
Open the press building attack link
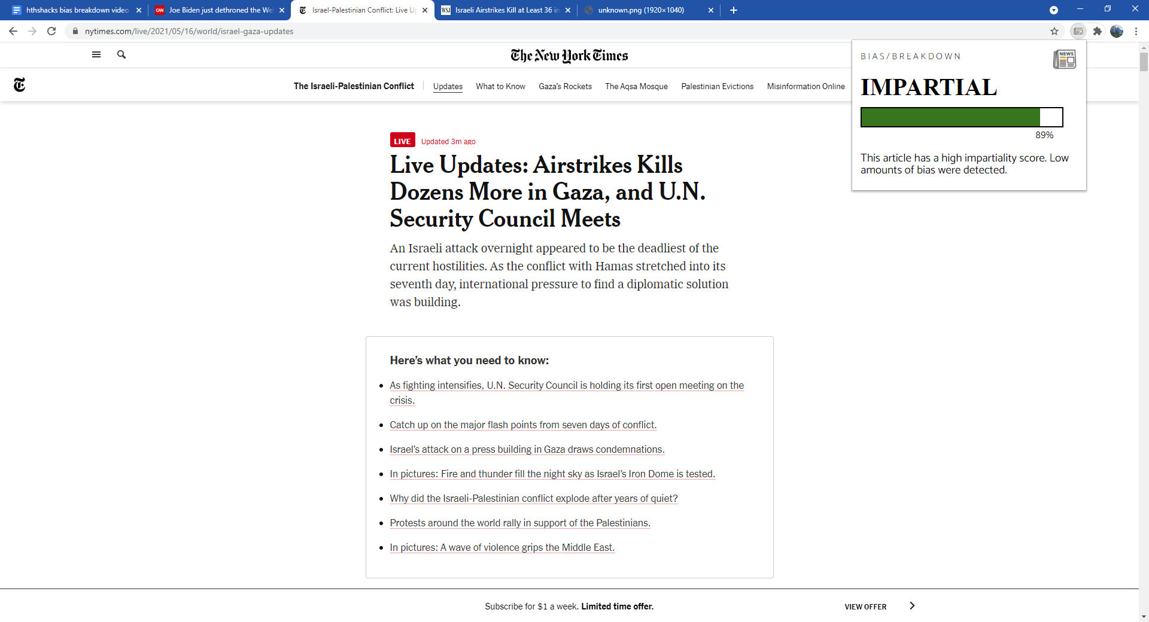pyautogui.click(x=527, y=449)
